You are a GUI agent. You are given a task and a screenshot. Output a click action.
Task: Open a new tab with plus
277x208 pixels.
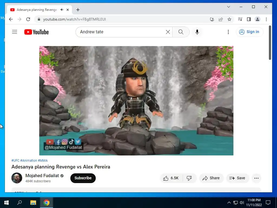pyautogui.click(x=78, y=10)
